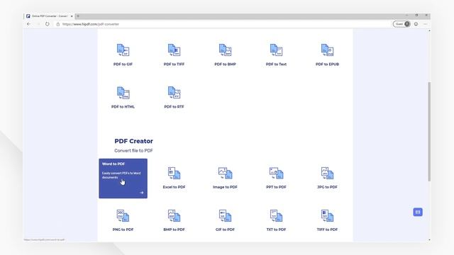Select the JPG to PDF icon
454x255 pixels.
(x=327, y=173)
